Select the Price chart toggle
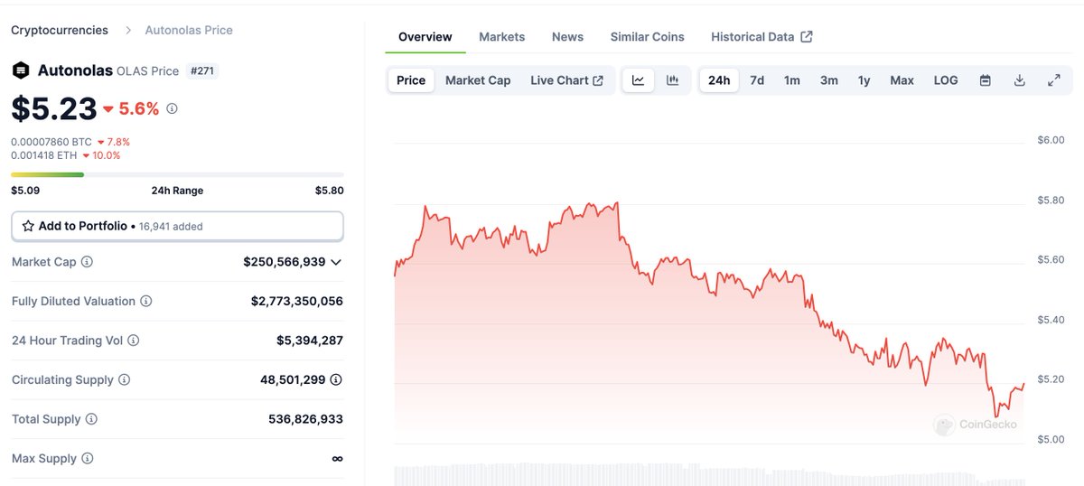Image resolution: width=1084 pixels, height=486 pixels. [411, 80]
